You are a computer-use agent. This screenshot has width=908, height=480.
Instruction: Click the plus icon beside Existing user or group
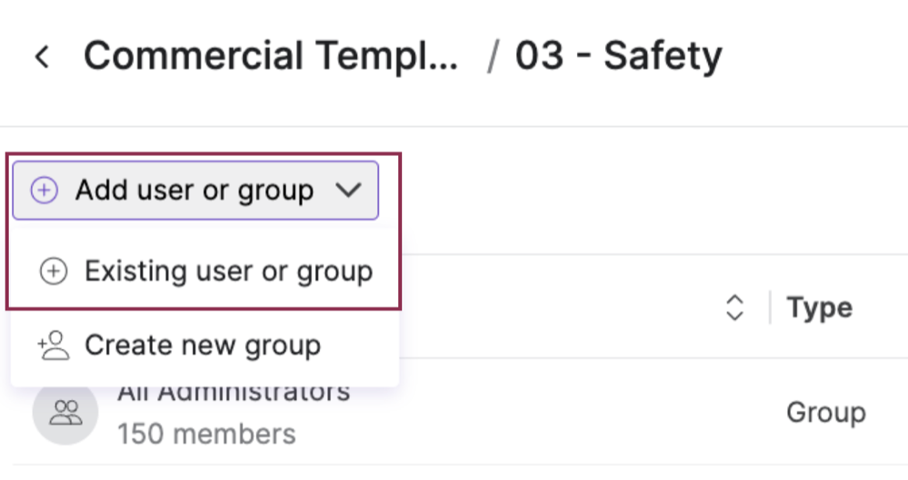54,271
